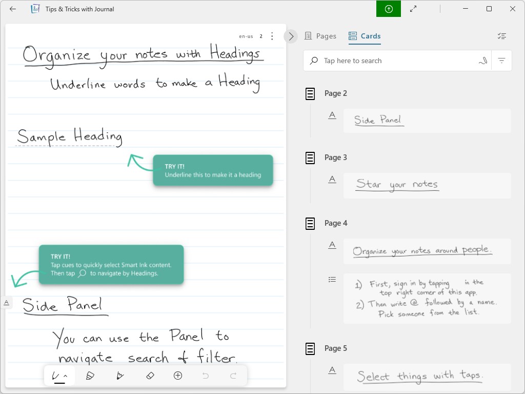Click the search magnifier icon

314,61
